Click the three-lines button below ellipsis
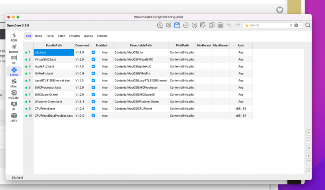The height and width of the screenshot is (190, 325). tap(309, 171)
